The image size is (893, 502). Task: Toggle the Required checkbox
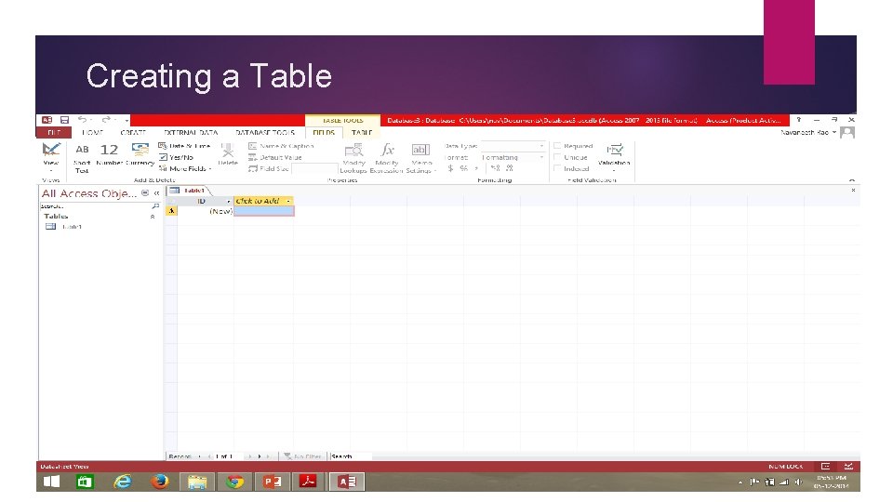[557, 146]
